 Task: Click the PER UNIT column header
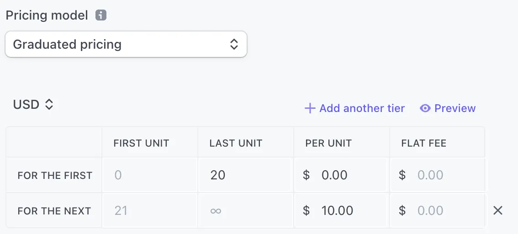click(328, 143)
